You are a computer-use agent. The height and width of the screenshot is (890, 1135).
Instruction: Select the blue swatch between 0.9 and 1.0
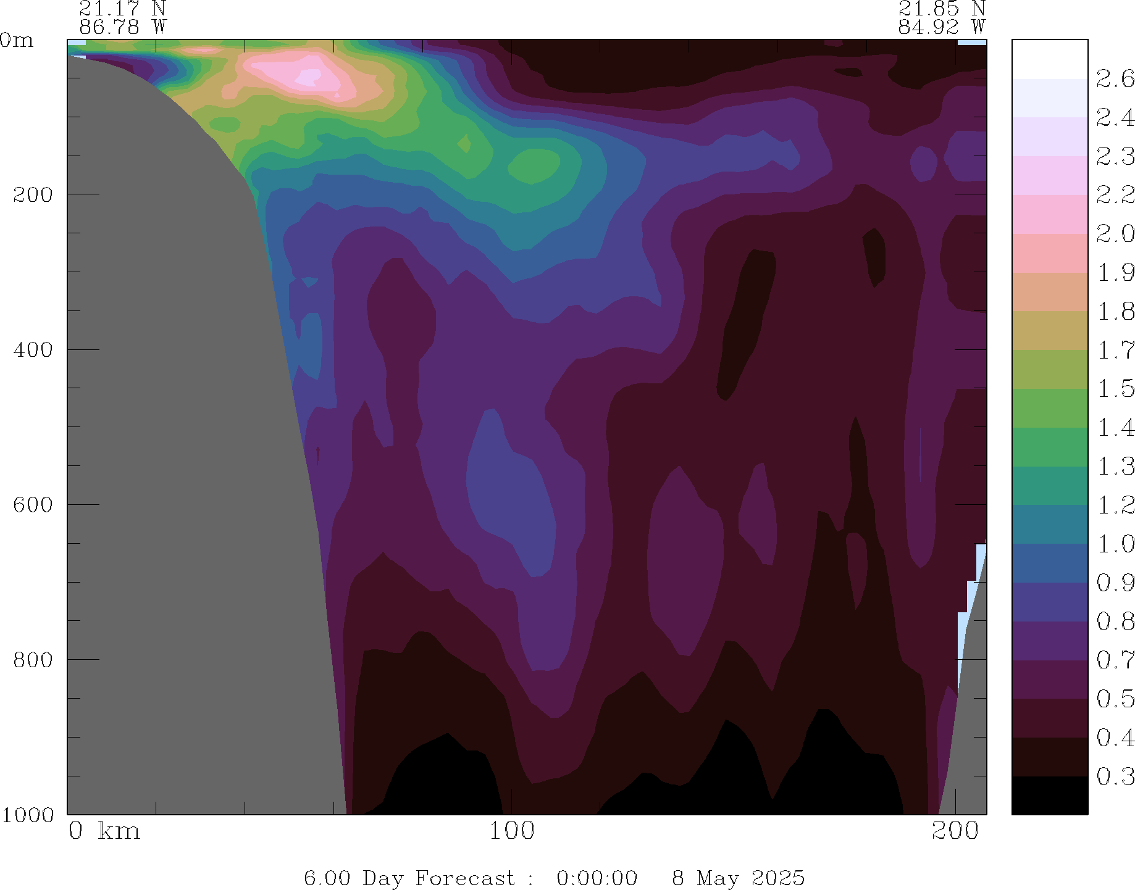(1050, 563)
